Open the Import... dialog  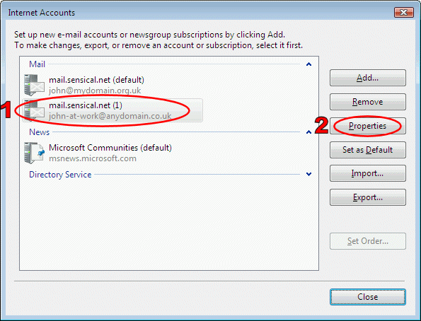(367, 173)
